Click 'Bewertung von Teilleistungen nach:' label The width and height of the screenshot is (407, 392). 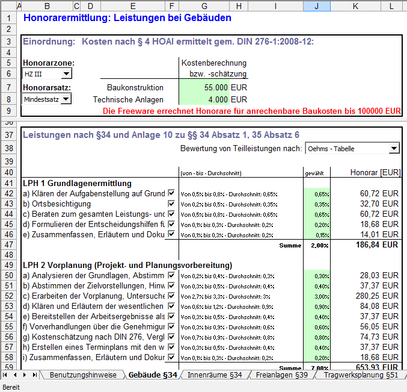point(241,148)
